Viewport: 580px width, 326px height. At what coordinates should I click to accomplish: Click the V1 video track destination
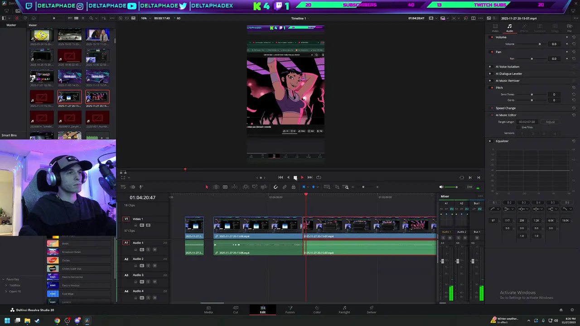coord(126,219)
